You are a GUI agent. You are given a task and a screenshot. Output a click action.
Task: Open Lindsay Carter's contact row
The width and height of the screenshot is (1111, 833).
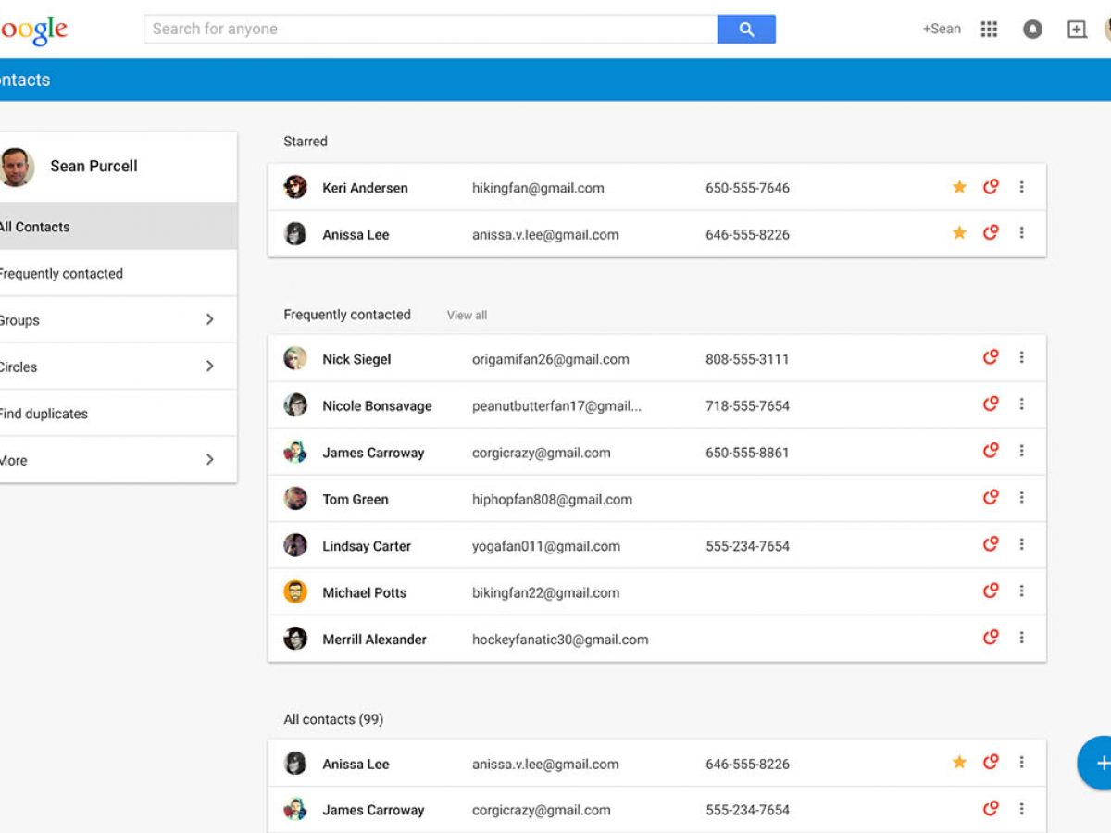(367, 546)
